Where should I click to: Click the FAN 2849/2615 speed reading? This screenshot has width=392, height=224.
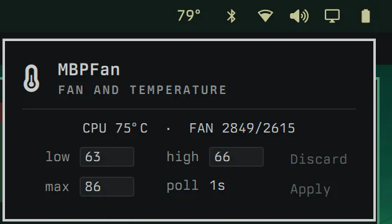[242, 128]
